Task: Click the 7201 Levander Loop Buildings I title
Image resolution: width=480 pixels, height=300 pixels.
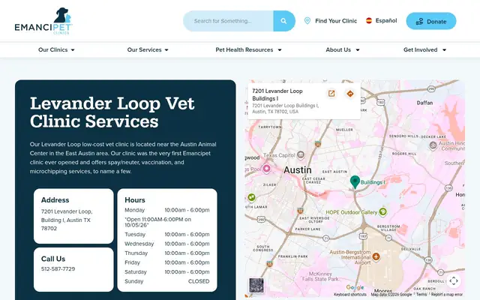Action: (277, 94)
